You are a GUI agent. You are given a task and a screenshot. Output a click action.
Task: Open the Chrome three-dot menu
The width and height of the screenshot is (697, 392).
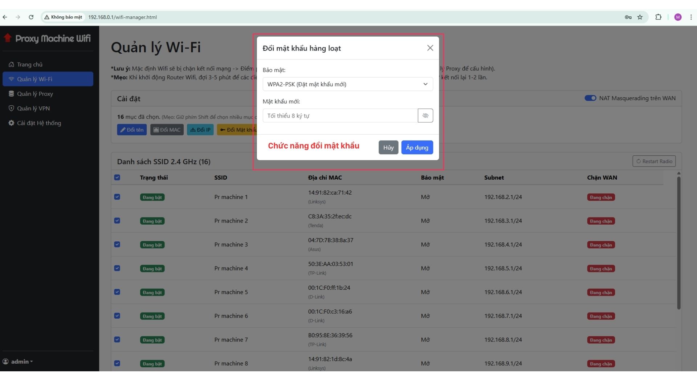(x=691, y=17)
